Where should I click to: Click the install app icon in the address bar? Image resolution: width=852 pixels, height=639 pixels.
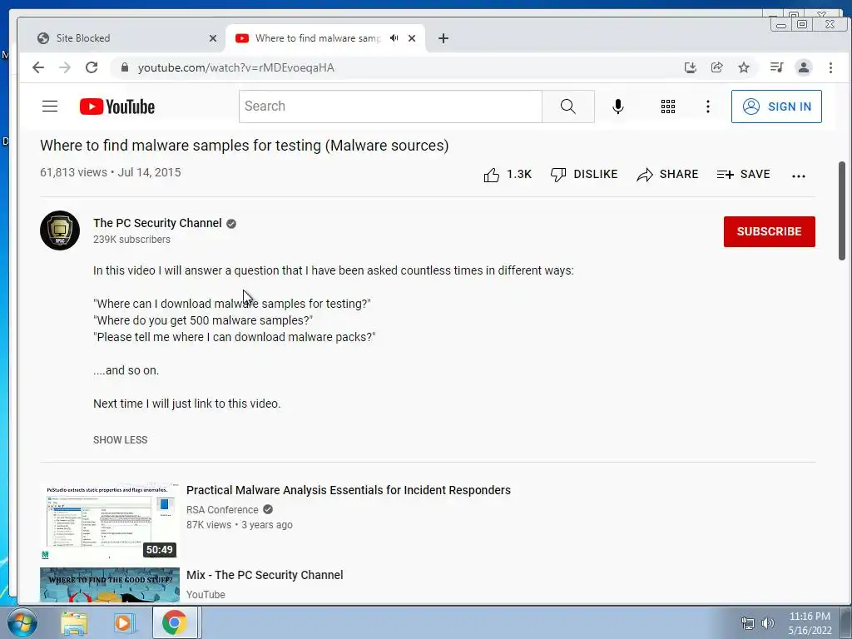[x=690, y=67]
